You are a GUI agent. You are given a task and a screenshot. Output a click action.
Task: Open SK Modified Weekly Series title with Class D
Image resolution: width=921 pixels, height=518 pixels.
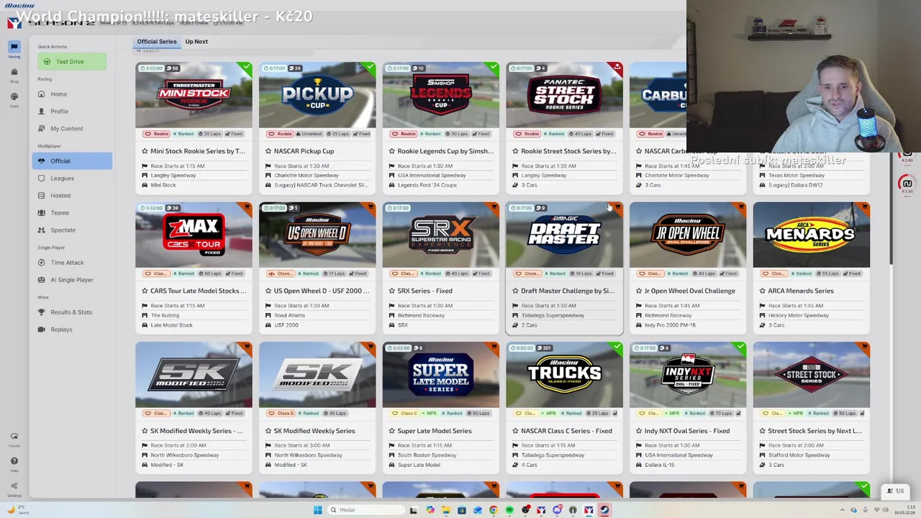pyautogui.click(x=314, y=431)
